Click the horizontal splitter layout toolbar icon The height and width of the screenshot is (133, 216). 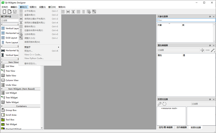68,12
